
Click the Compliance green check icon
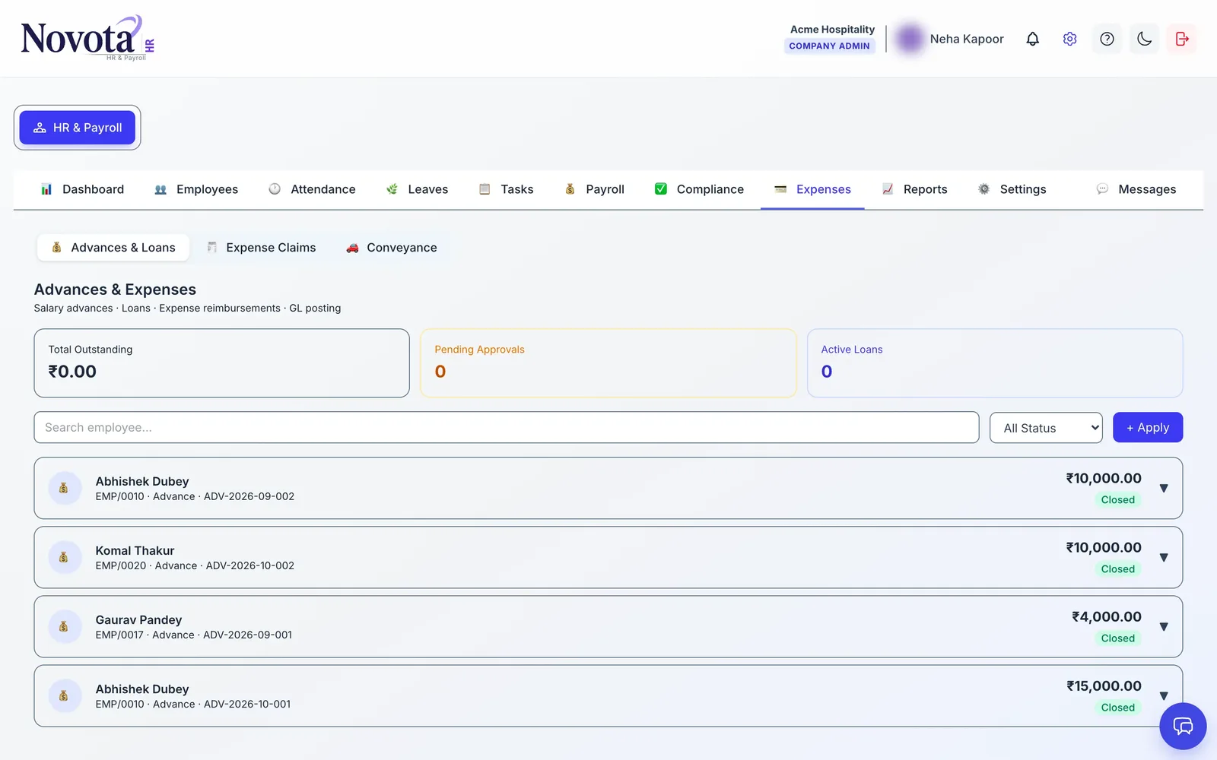[661, 189]
